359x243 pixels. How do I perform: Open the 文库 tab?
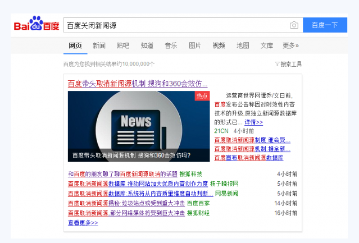267,45
